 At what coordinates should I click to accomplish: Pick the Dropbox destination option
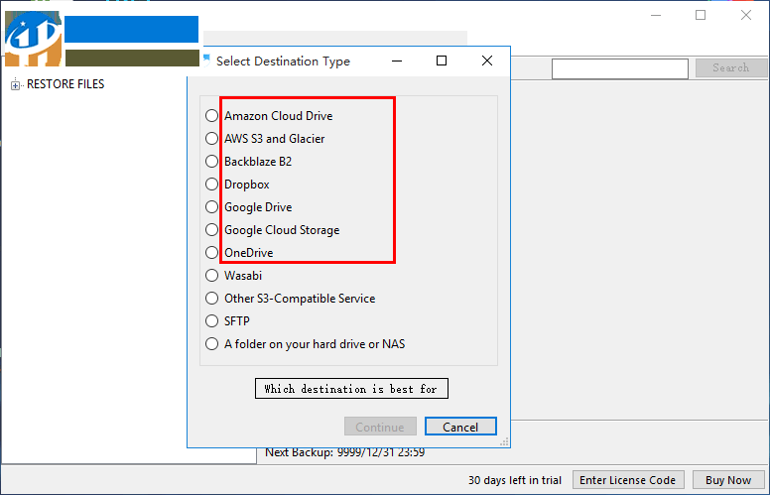pos(211,185)
